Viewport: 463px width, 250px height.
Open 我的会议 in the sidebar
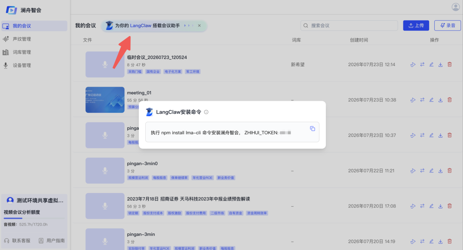[x=34, y=26]
